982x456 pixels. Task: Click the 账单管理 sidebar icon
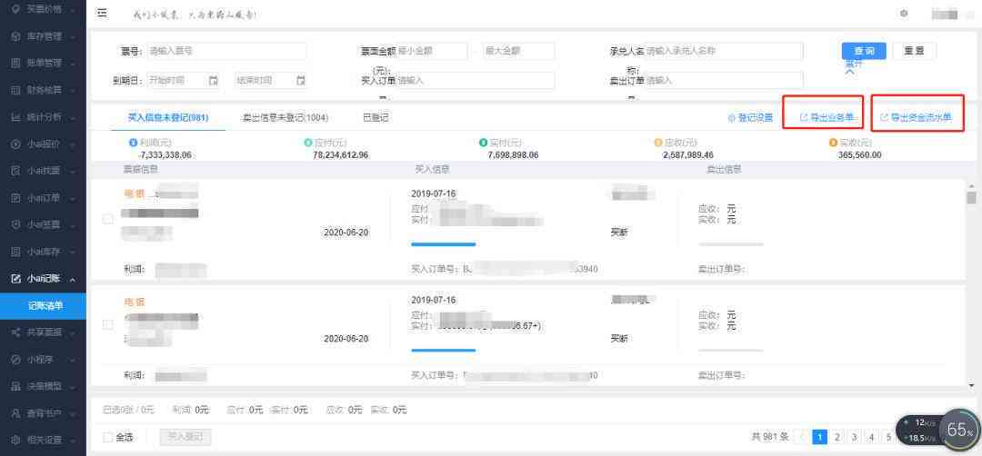pos(16,64)
